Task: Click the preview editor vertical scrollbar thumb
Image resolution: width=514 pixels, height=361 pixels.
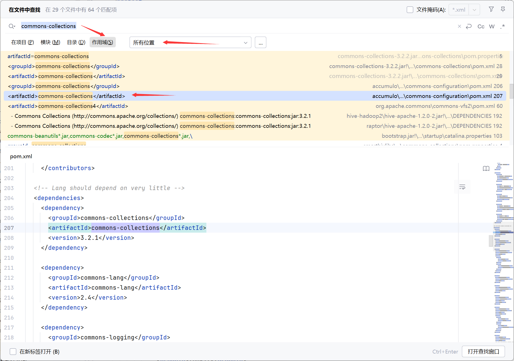Action: click(491, 241)
